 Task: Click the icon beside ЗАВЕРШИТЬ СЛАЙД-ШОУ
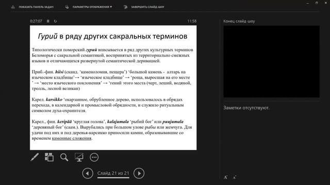click(125, 7)
